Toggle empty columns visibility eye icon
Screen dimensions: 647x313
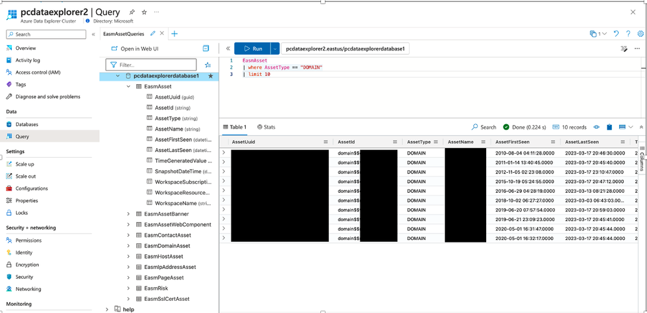596,127
